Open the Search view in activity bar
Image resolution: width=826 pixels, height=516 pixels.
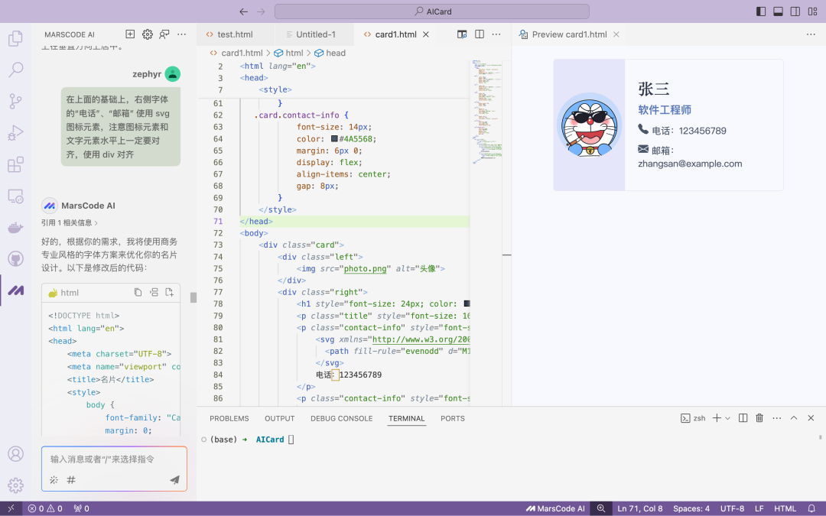pos(15,70)
